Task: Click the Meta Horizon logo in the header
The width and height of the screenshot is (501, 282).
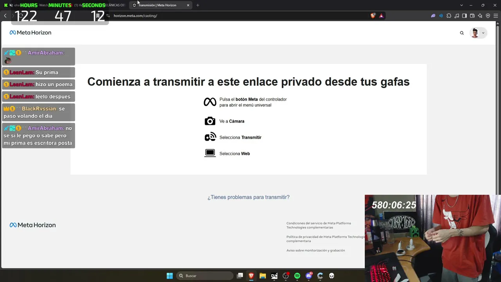Action: 31,33
